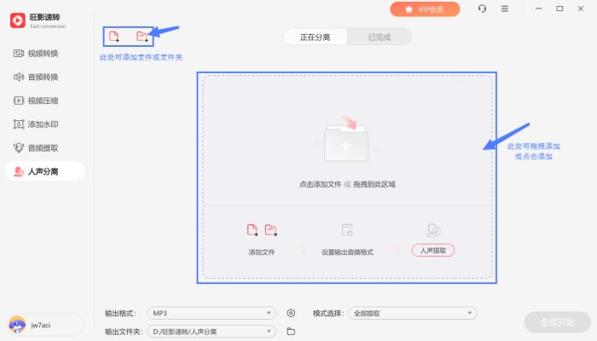Expand the 输出格式 MP3 dropdown
Screen dimensions: 597x341
(x=212, y=313)
